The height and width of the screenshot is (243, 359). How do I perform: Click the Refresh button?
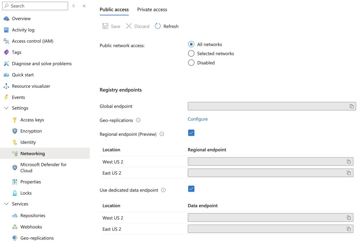tap(167, 26)
